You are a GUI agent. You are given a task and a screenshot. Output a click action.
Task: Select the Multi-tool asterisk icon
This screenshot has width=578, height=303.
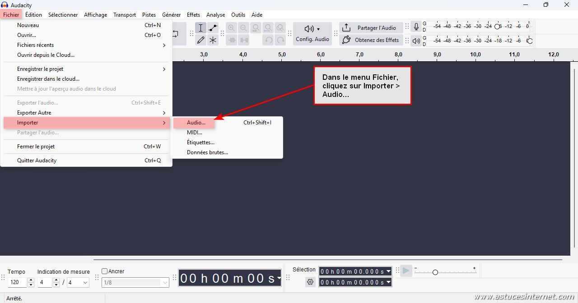(x=213, y=40)
